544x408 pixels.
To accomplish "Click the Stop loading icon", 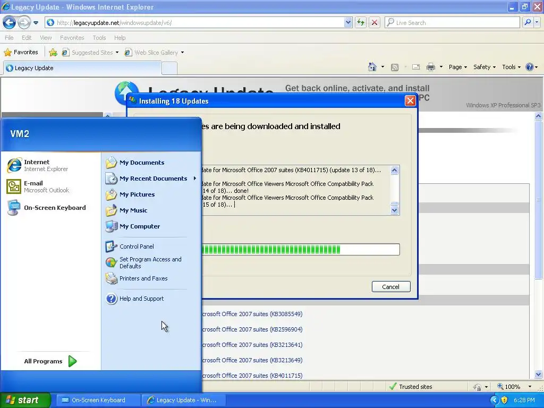I will click(375, 22).
